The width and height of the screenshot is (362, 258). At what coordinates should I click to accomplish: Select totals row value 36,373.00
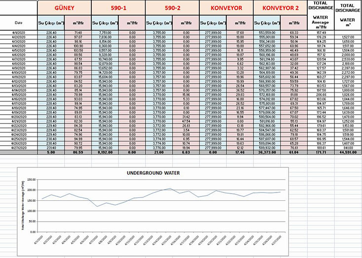pyautogui.click(x=267, y=153)
